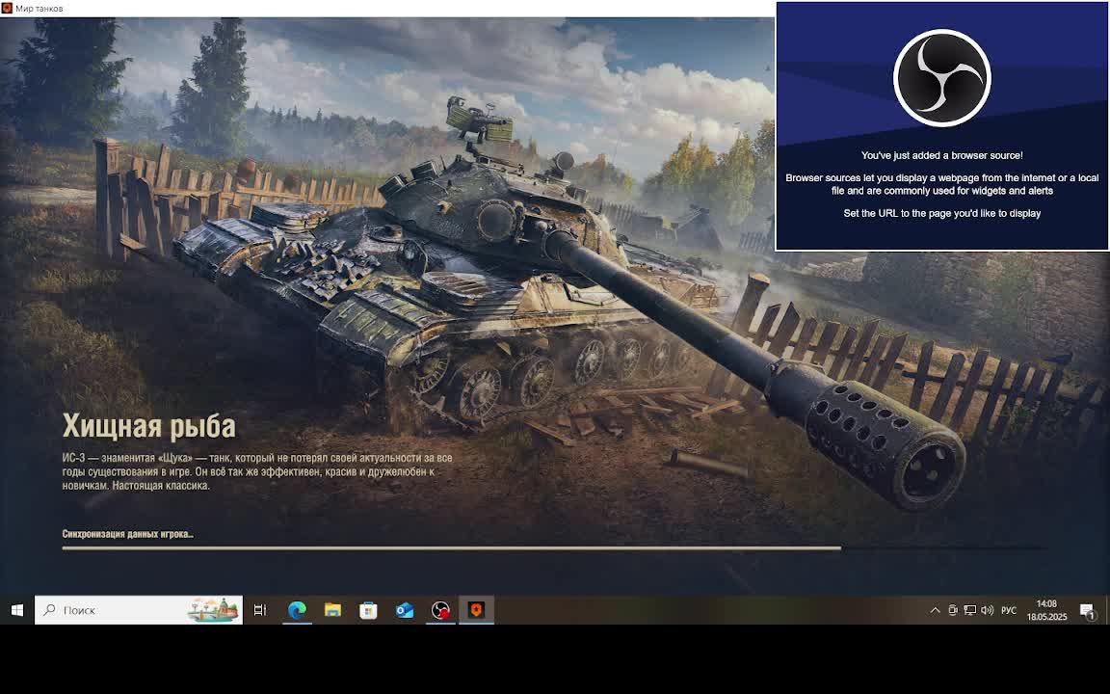This screenshot has height=694, width=1110.
Task: Open the Windows Start menu
Action: (x=17, y=610)
